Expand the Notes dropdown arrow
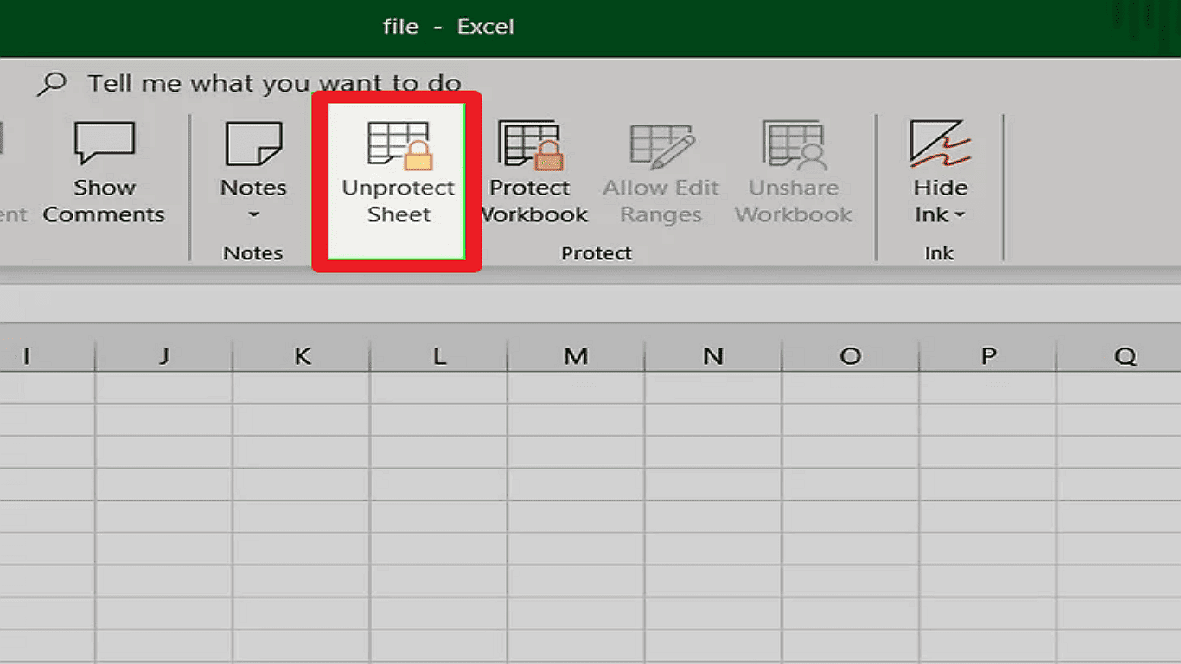 (x=253, y=214)
